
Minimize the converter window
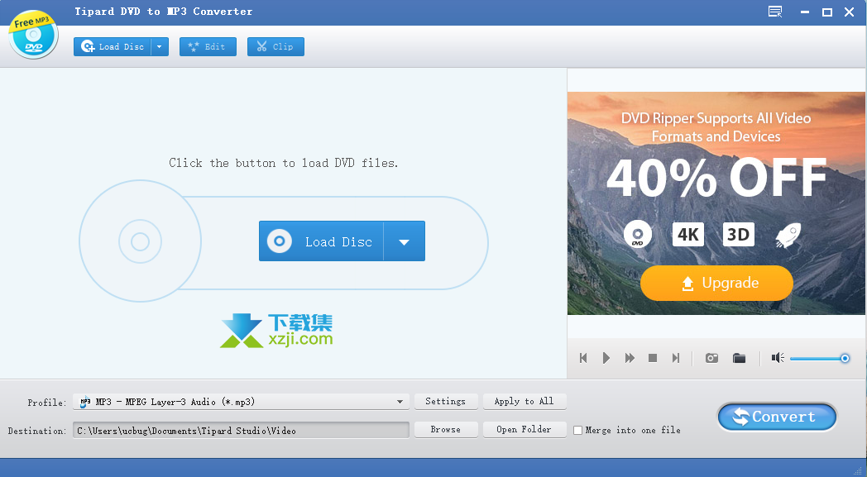805,12
